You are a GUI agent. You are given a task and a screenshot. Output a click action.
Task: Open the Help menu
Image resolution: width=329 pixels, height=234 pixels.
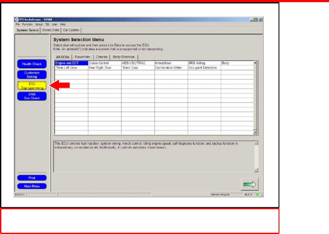tap(63, 24)
